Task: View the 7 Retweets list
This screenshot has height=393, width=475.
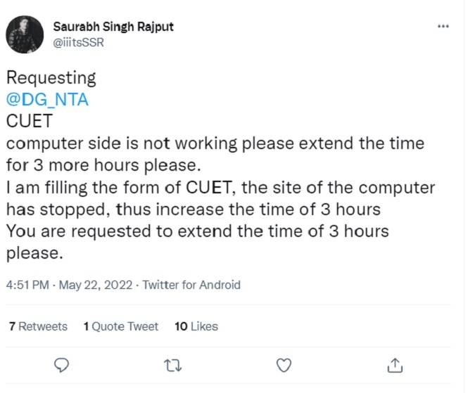Action: [x=38, y=326]
